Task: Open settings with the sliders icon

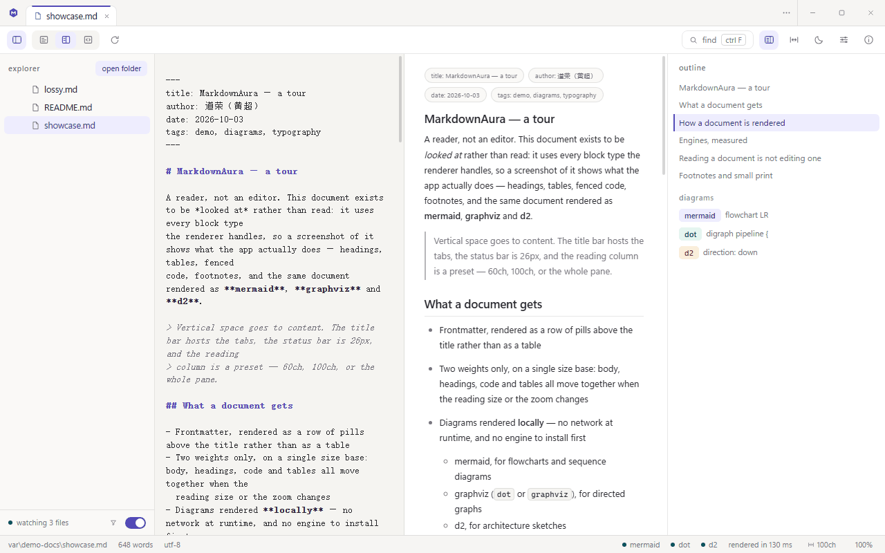Action: [844, 40]
